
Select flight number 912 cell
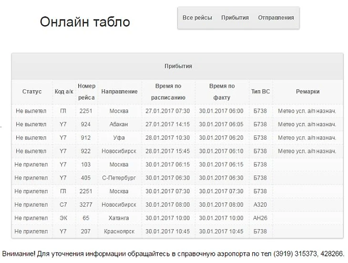(86, 138)
